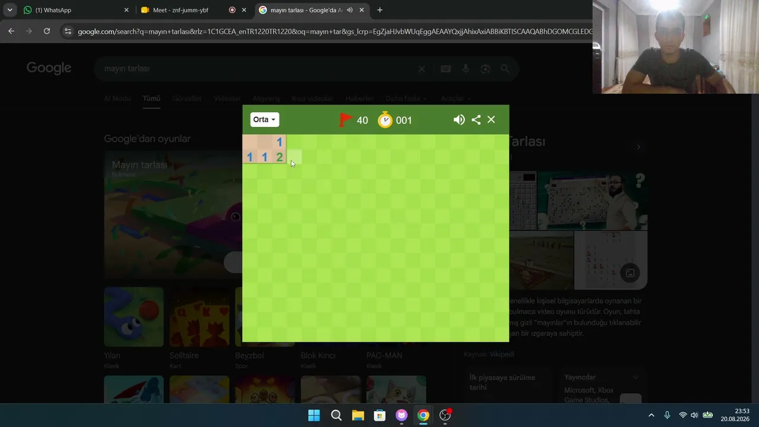Viewport: 759px width, 427px height.
Task: Switch to the AI Modu tab
Action: click(117, 98)
